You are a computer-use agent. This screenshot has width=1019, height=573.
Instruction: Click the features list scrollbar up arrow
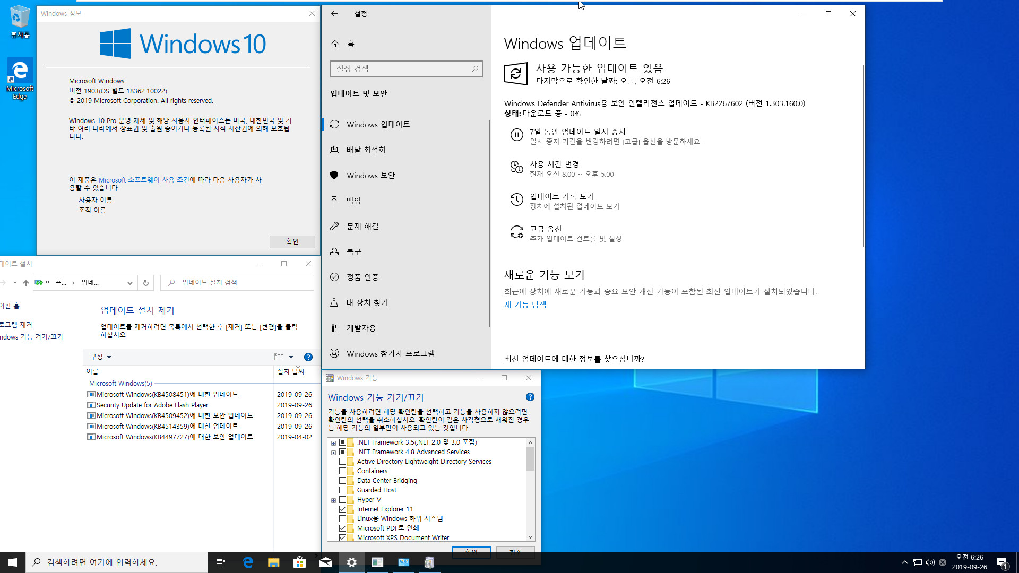[x=530, y=442]
